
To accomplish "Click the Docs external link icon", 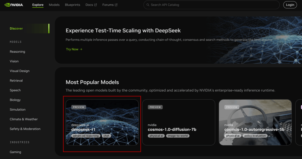I will pyautogui.click(x=96, y=5).
